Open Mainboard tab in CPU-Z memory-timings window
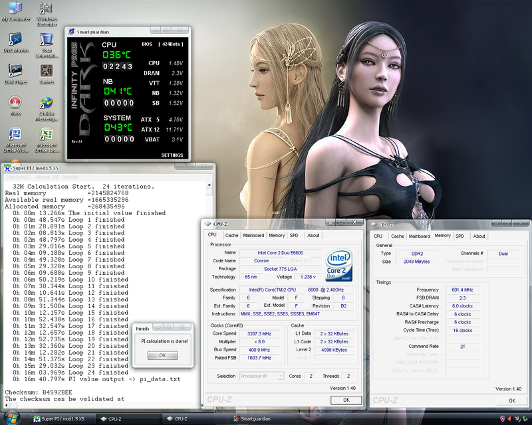532x425 pixels. 420,236
